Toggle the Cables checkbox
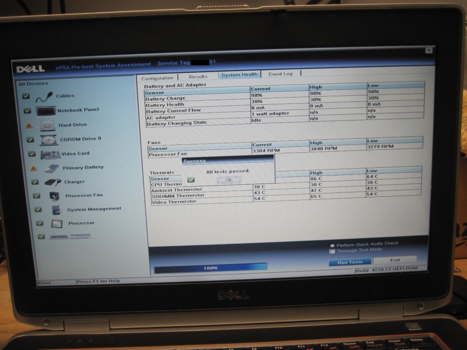Viewport: 467px width, 350px height. pyautogui.click(x=26, y=96)
